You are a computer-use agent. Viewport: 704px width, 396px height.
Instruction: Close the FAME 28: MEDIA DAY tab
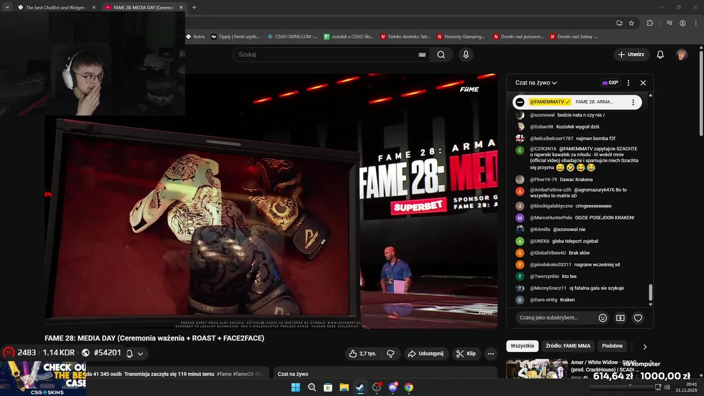tap(181, 8)
